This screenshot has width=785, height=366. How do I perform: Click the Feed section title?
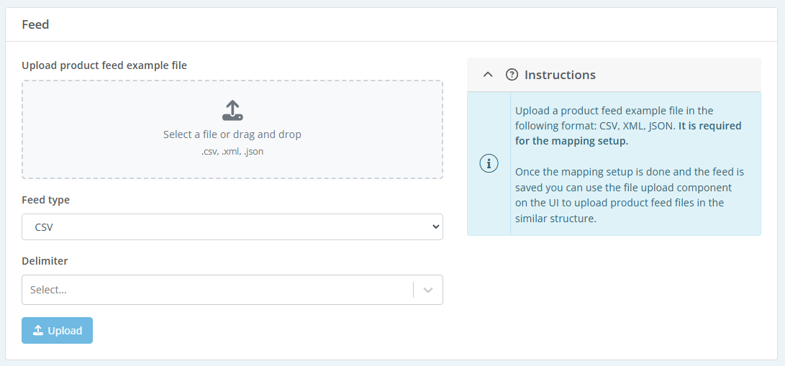click(x=35, y=24)
